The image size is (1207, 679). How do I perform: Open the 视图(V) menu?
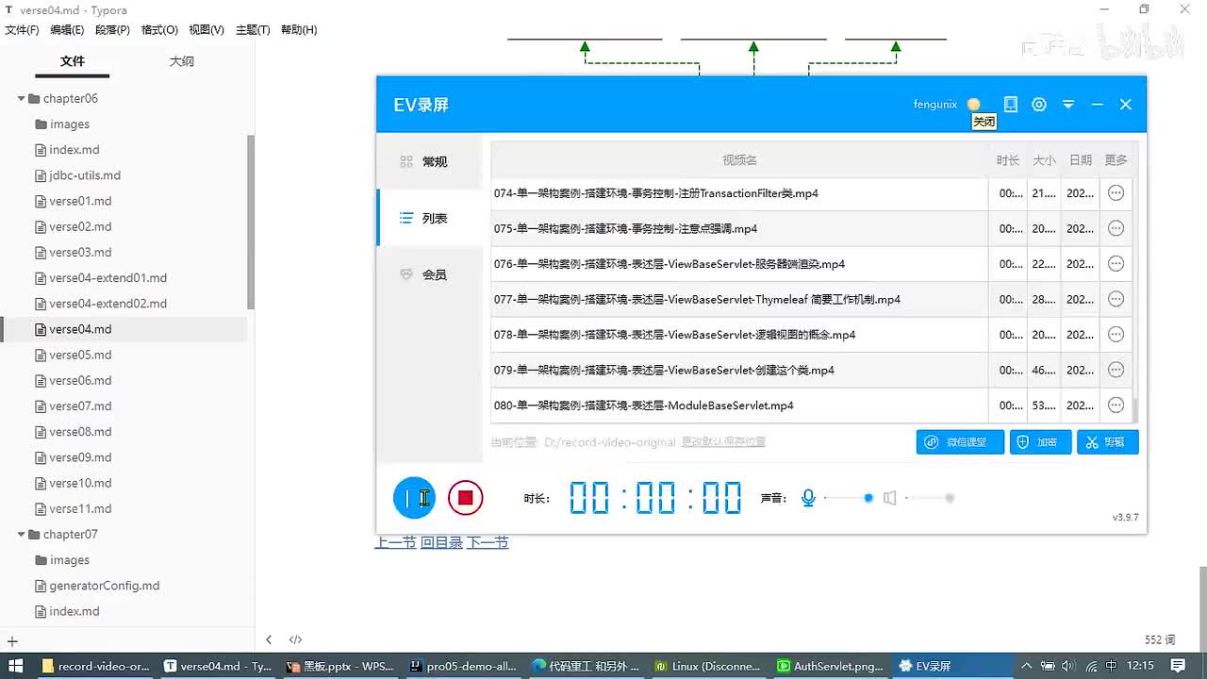click(x=207, y=30)
